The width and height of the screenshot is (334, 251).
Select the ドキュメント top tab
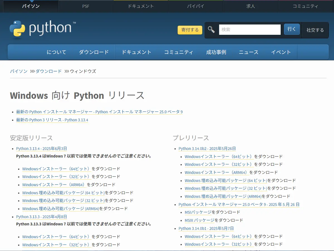pos(141,6)
